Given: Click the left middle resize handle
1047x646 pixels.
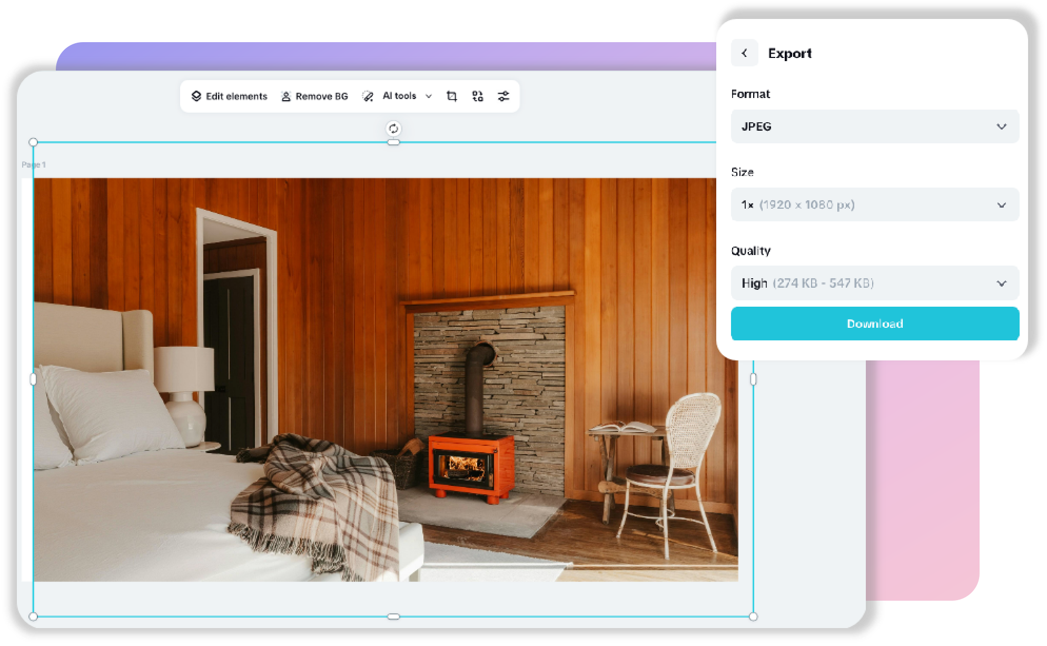Looking at the screenshot, I should pyautogui.click(x=33, y=379).
